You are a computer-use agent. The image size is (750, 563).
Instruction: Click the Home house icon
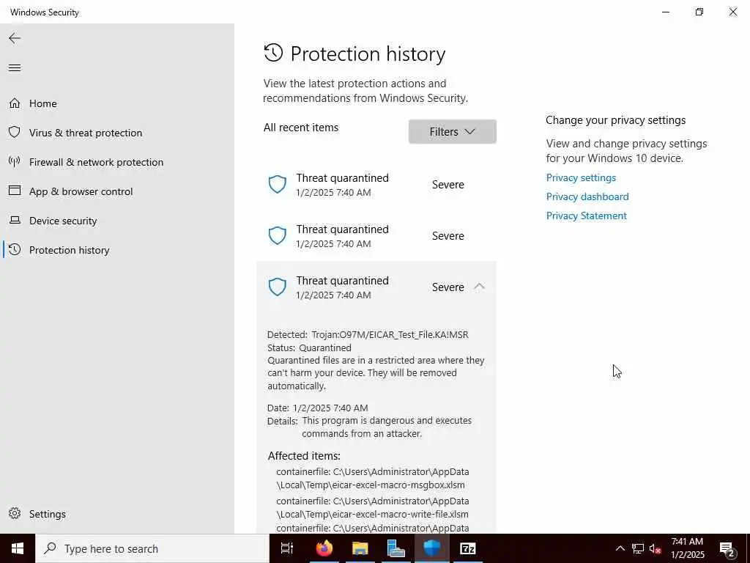coord(15,103)
